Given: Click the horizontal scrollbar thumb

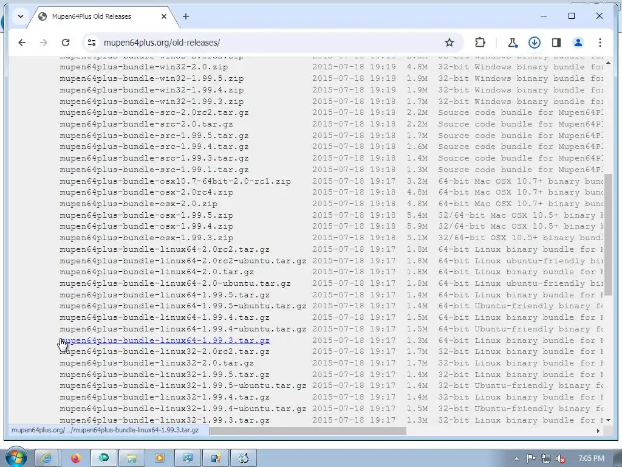Looking at the screenshot, I should tap(307, 431).
